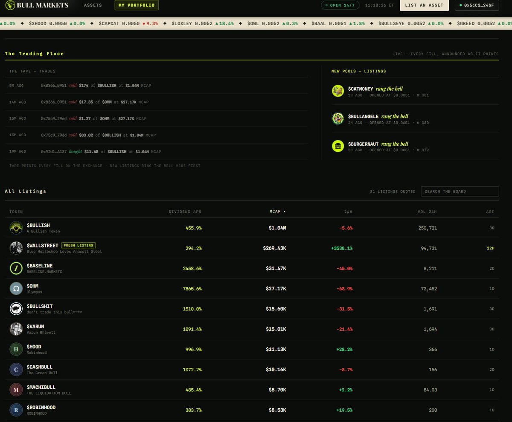Click the 7865.6% dividend APR value
Viewport: 512px width, 422px height.
pos(192,288)
